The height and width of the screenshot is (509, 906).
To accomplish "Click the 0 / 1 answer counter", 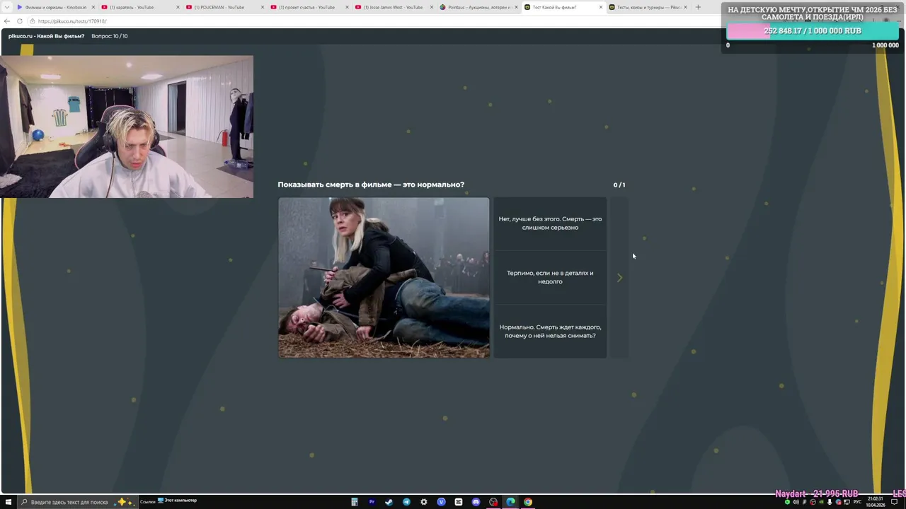I will point(619,185).
